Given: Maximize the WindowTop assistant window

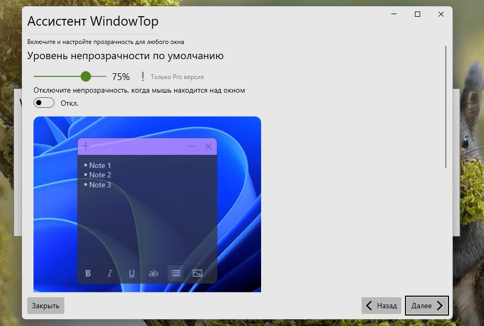Looking at the screenshot, I should [418, 14].
